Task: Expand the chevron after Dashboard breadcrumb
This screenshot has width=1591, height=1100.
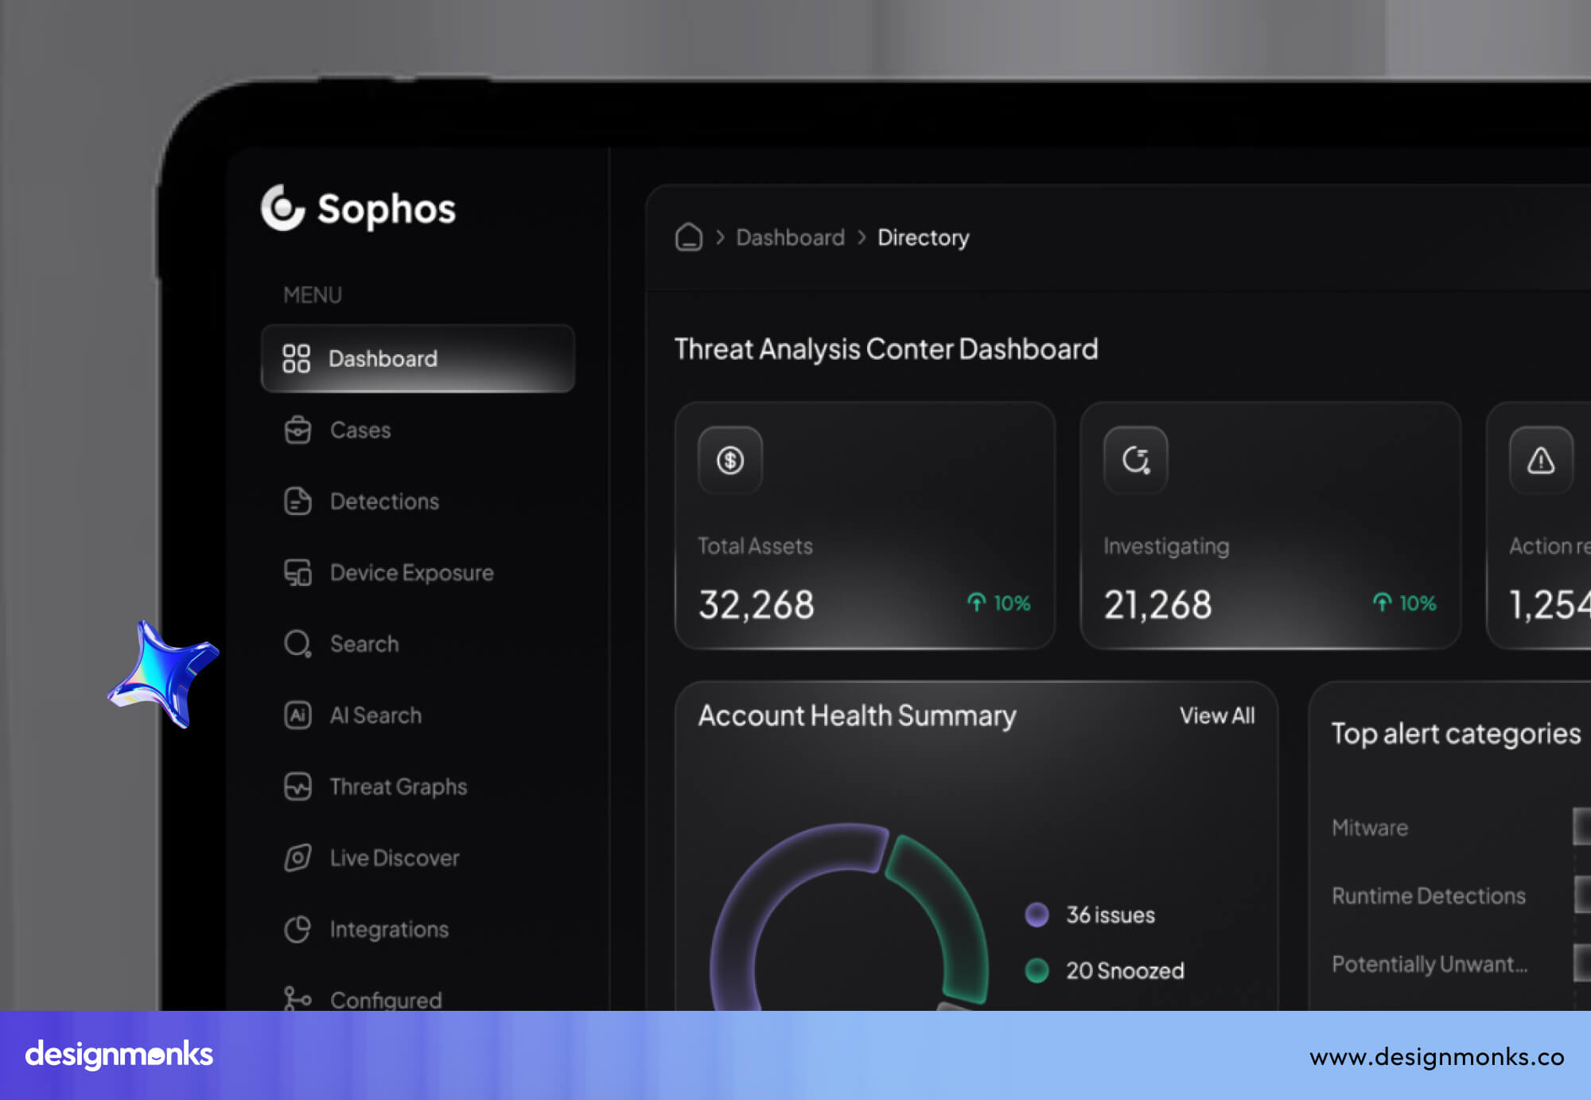Action: coord(862,237)
